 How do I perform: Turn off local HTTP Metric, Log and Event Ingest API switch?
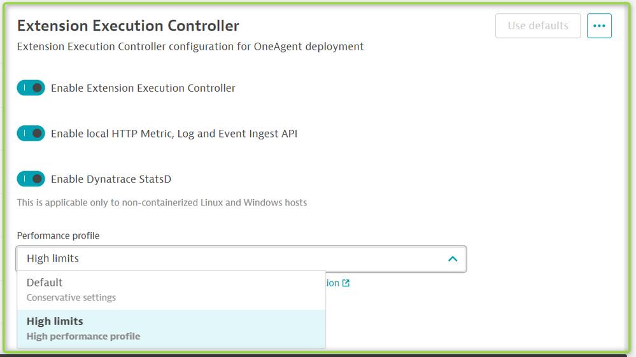coord(31,134)
